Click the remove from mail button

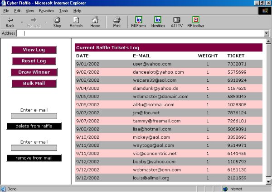[34, 158]
